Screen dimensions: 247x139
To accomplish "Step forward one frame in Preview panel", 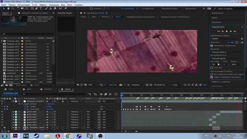I will 231,31.
